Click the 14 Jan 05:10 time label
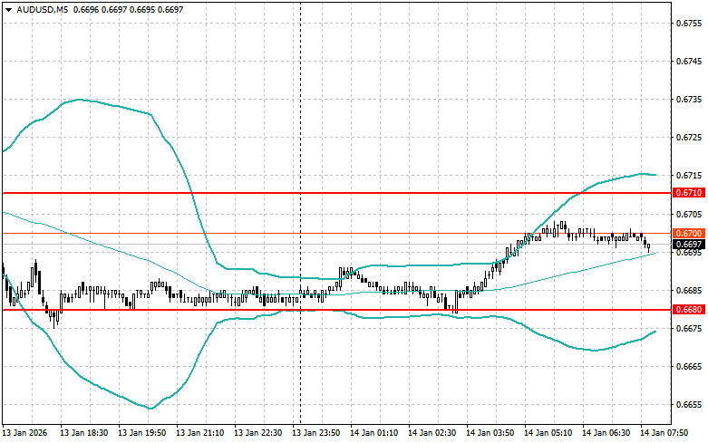 pos(548,433)
